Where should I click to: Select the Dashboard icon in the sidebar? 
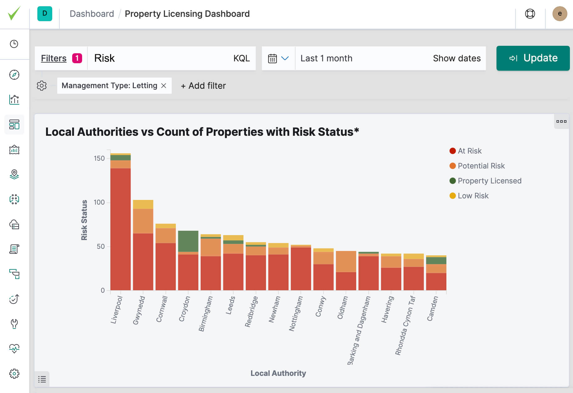(14, 124)
